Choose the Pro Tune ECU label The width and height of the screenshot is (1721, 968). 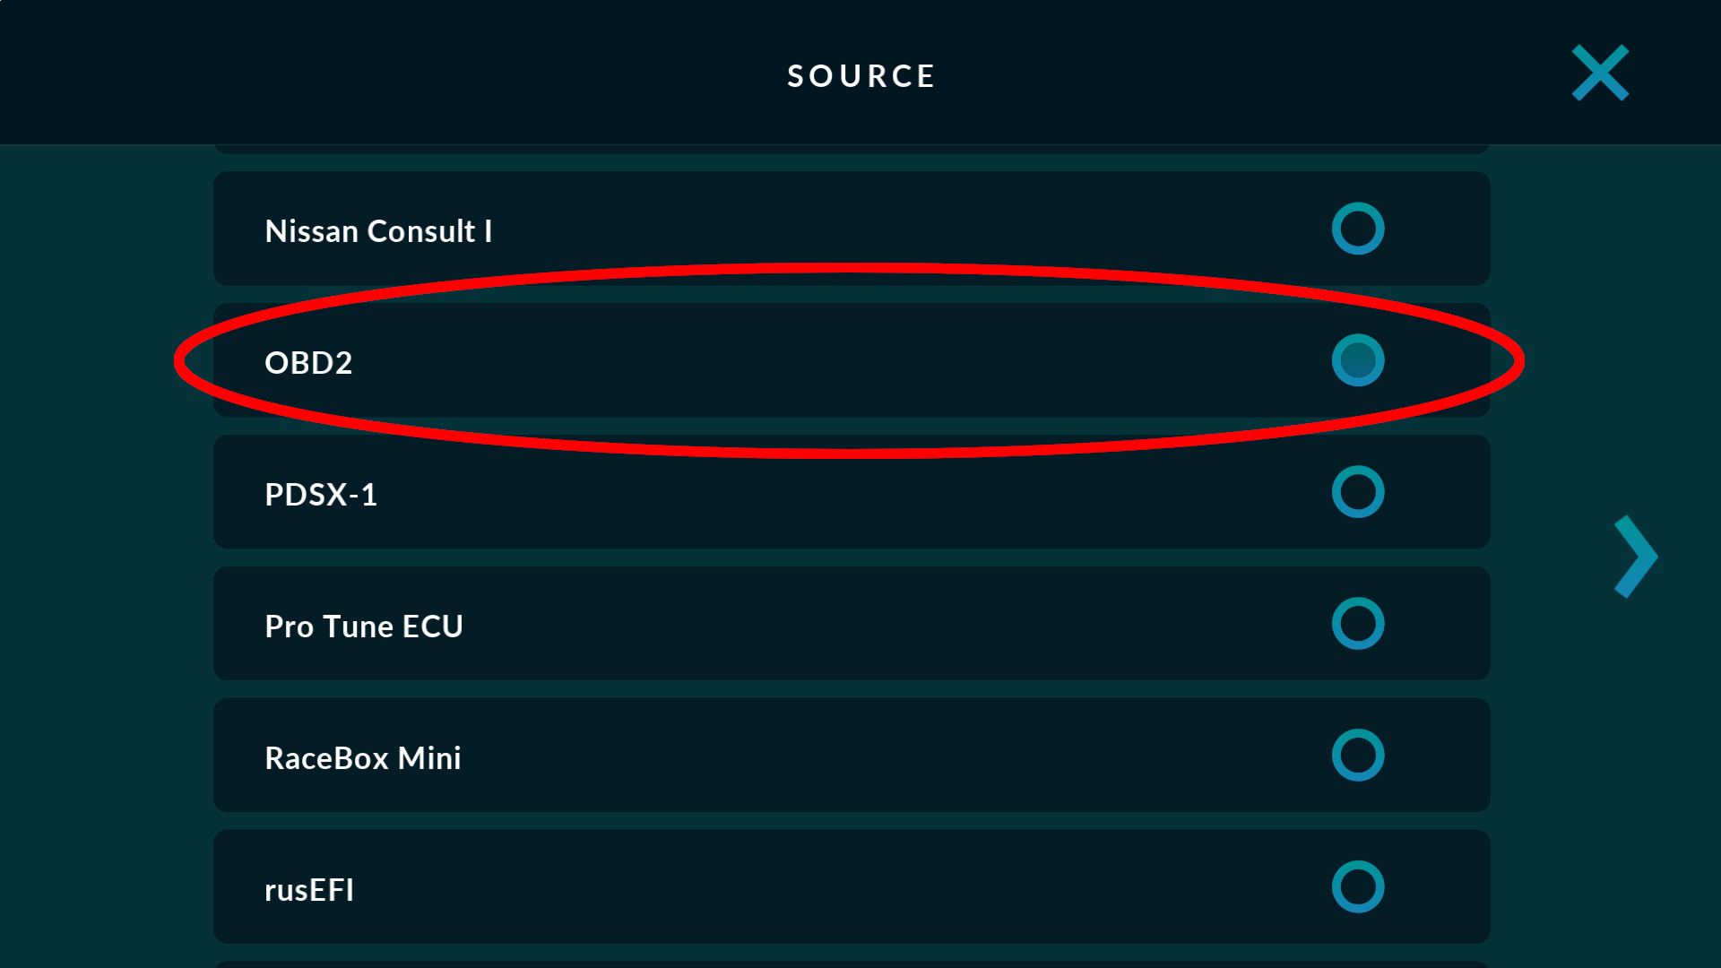pos(364,627)
